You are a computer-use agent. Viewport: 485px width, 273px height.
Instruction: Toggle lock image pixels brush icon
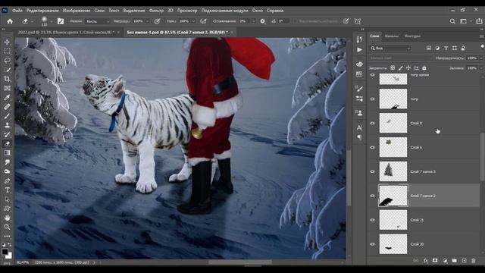click(401, 67)
